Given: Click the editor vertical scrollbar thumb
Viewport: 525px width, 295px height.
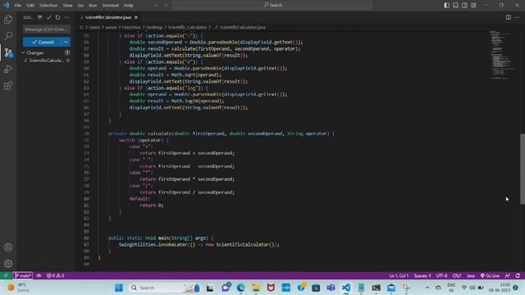Looking at the screenshot, I should point(523,169).
